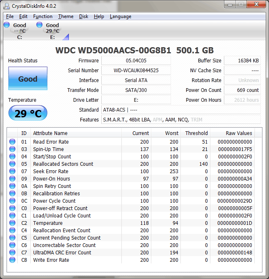Viewport: 269px width, 279px height.
Task: Select the Read Error Rate attribute name
Action: [x=51, y=142]
